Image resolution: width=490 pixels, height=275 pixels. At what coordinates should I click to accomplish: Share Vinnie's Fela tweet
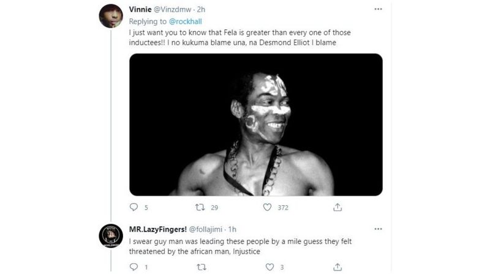tap(337, 208)
